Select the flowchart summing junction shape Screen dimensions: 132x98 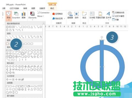(19, 89)
